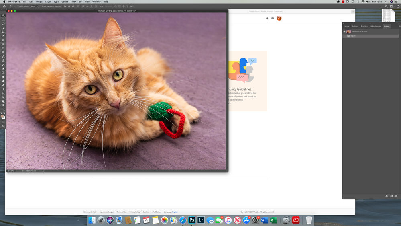Change screen mode icon at toolbar bottom

click(x=3, y=126)
